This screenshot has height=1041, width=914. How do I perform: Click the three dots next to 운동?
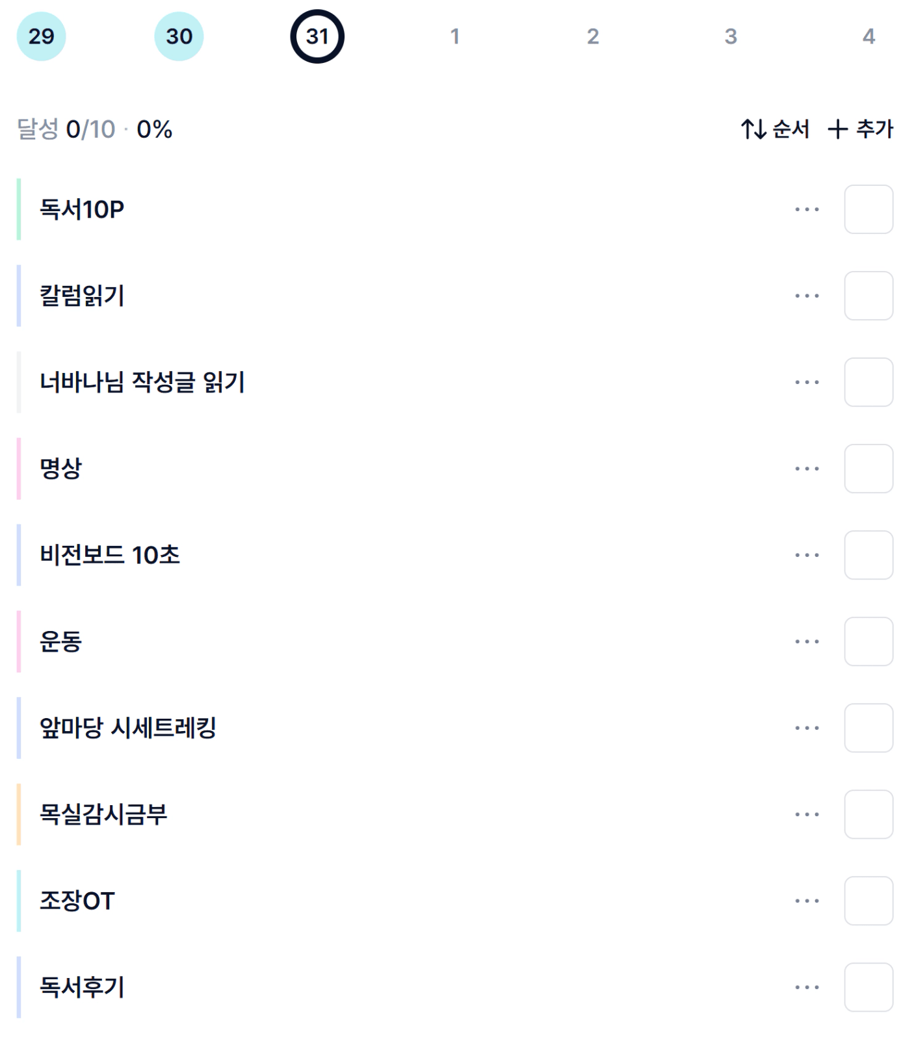pos(807,641)
